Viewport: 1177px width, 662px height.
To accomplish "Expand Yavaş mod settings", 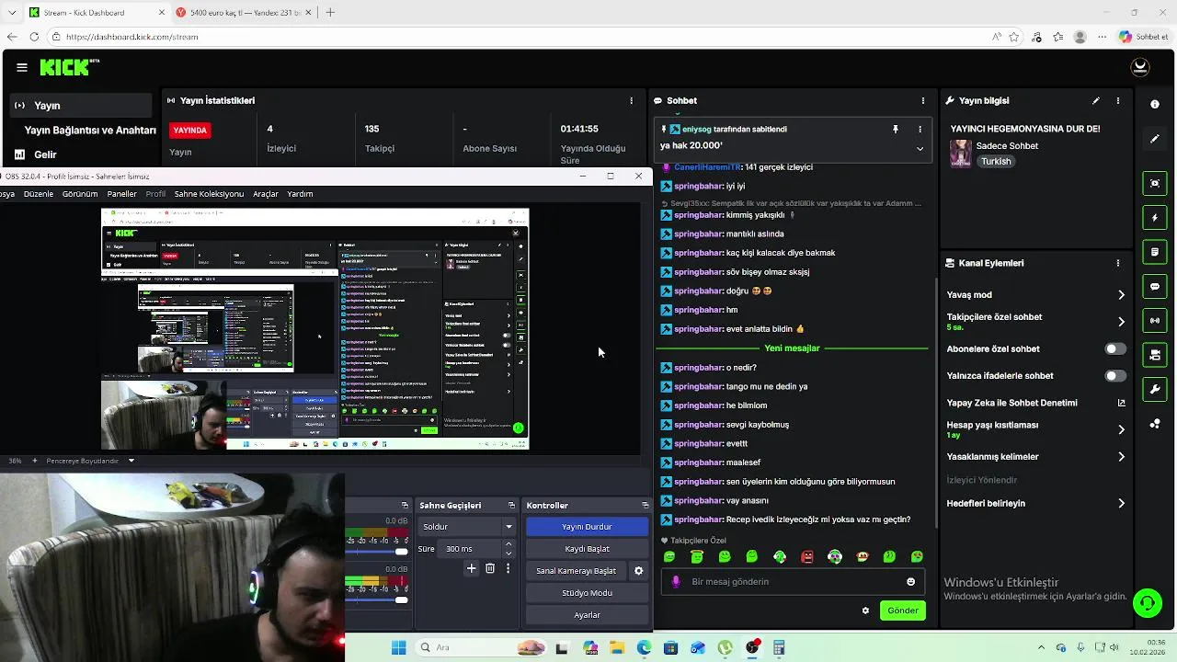I will pyautogui.click(x=1122, y=295).
